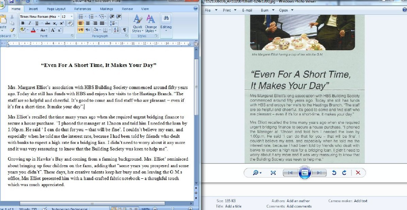The height and width of the screenshot is (210, 407).
Task: Apply text highlight color
Action: point(23,30)
